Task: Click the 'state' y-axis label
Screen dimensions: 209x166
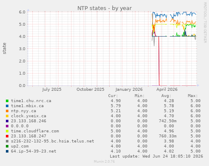Action: point(4,48)
